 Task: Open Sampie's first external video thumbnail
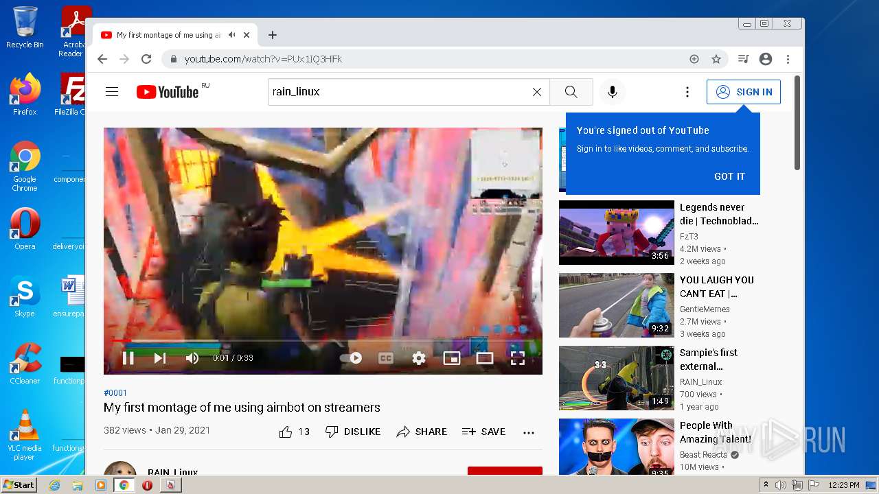click(617, 378)
